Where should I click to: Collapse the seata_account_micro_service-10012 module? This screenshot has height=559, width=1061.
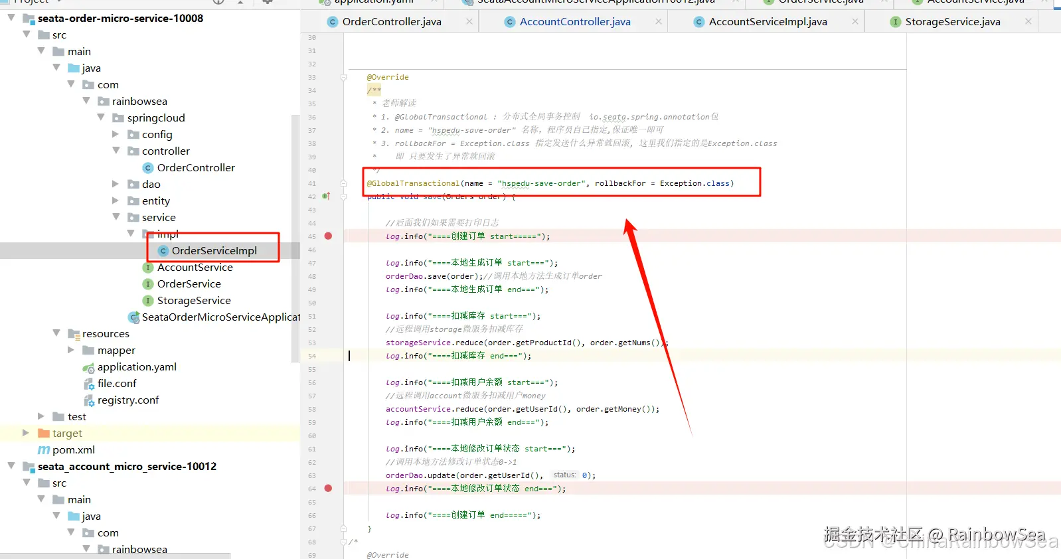click(11, 466)
